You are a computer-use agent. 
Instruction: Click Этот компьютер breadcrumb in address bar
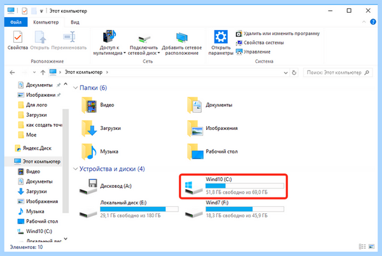pos(83,73)
